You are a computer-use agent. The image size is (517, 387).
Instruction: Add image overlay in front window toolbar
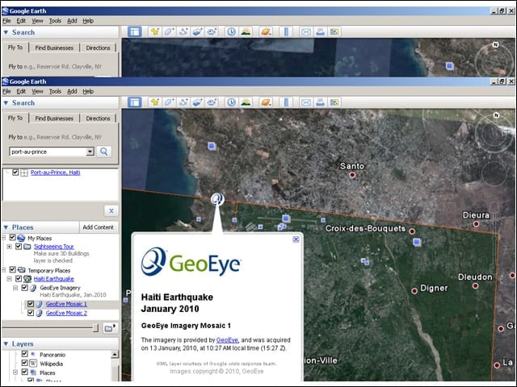[197, 102]
